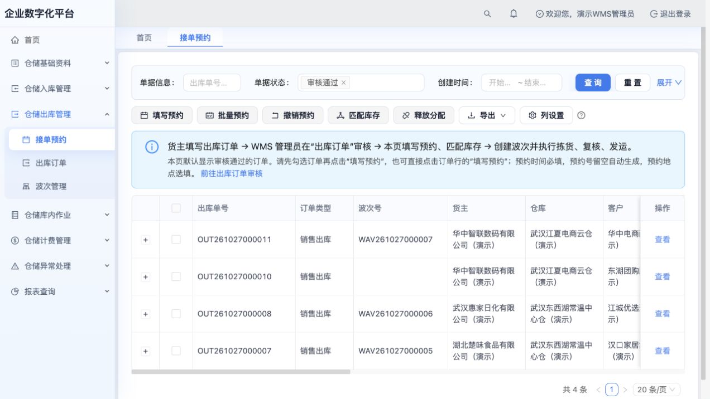
Task: Click 查看 for order OUT261027000007
Action: 663,351
